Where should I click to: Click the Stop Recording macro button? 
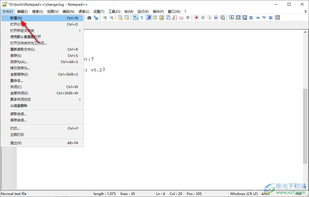click(x=203, y=18)
